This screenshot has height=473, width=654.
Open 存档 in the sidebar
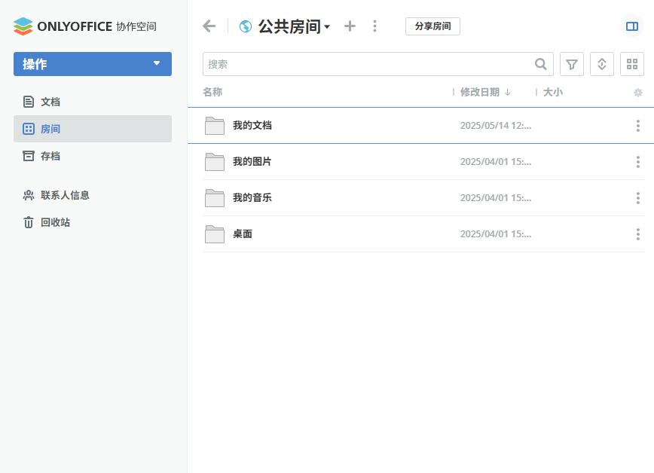(93, 156)
